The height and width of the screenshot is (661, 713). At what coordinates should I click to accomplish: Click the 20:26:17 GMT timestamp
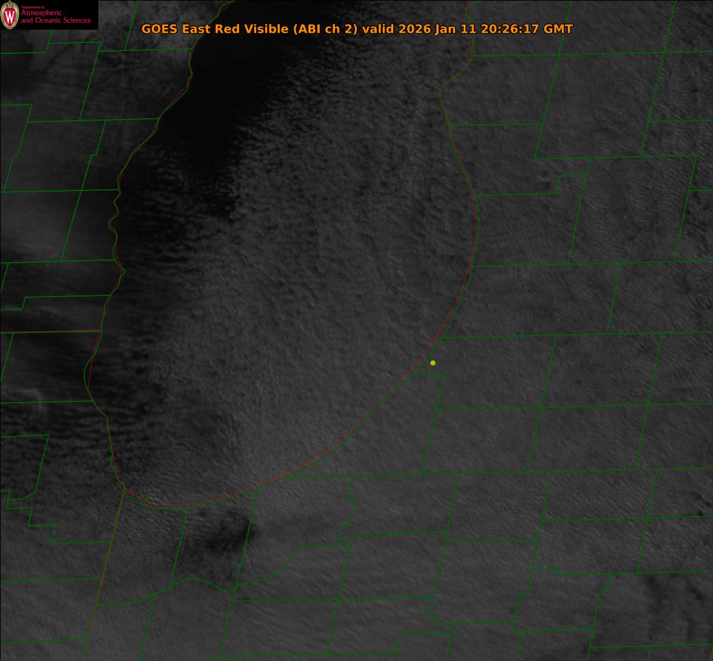point(527,29)
